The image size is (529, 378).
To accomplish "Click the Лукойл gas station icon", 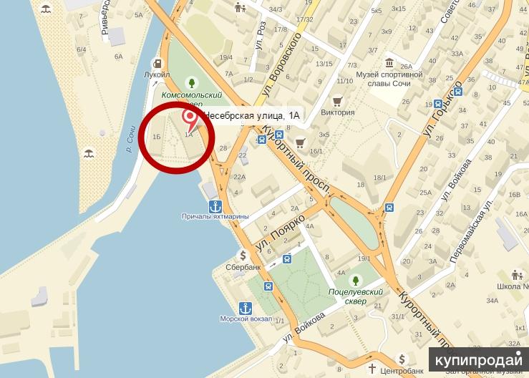I will point(157,63).
